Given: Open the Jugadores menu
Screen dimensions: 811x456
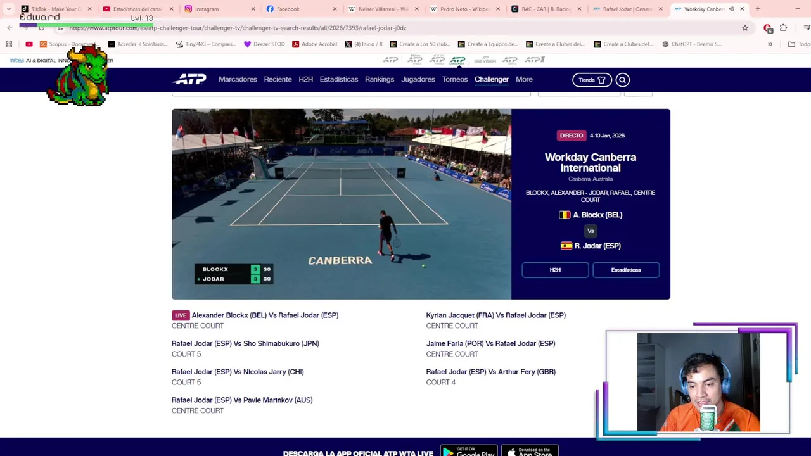Looking at the screenshot, I should (x=418, y=79).
